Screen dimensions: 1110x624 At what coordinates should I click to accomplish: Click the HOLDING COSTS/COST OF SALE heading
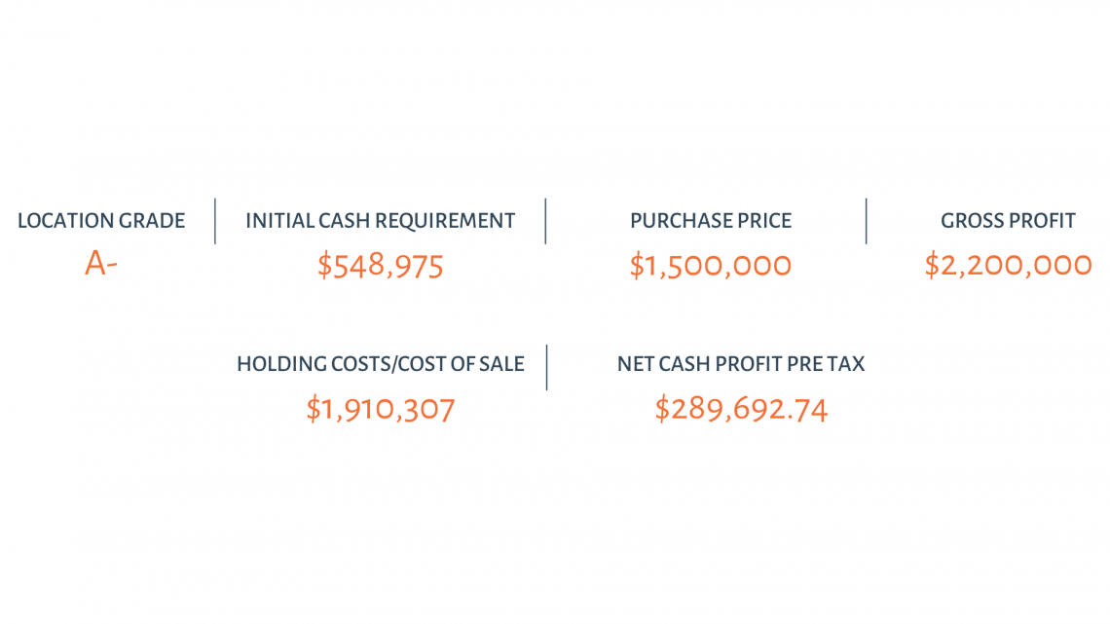(x=380, y=364)
